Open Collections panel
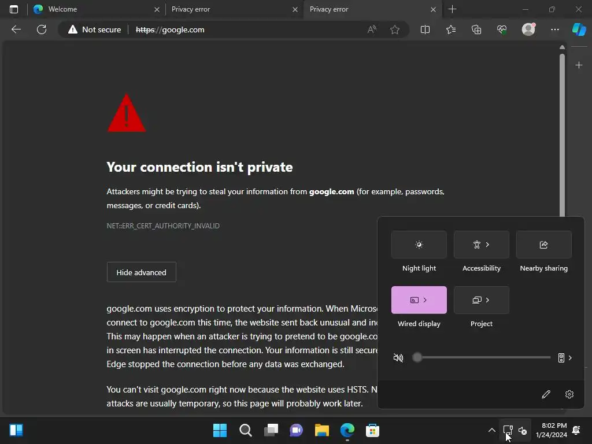Screen dimensions: 592x444 (476, 29)
